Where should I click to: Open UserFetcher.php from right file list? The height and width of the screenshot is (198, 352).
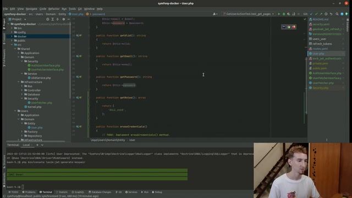click(x=323, y=83)
